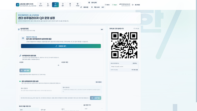Click the fixed link URL field below the QR
This screenshot has height=111, width=197.
click(124, 67)
